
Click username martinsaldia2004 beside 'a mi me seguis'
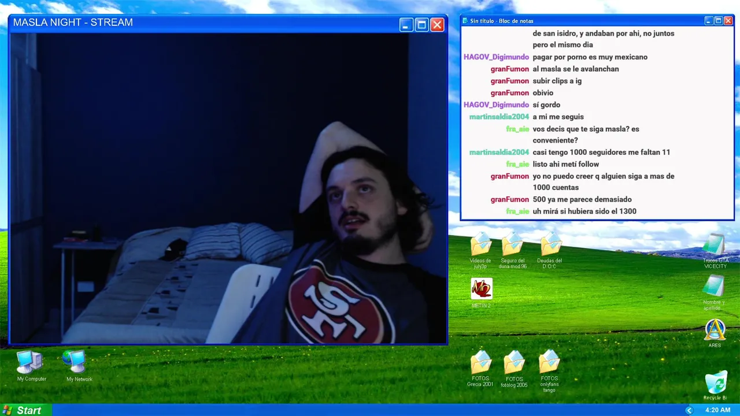499,117
